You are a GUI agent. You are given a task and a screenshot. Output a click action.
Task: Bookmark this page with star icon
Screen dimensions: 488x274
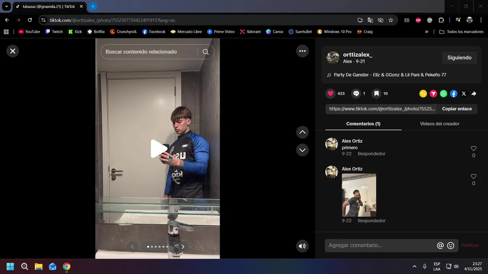391,20
